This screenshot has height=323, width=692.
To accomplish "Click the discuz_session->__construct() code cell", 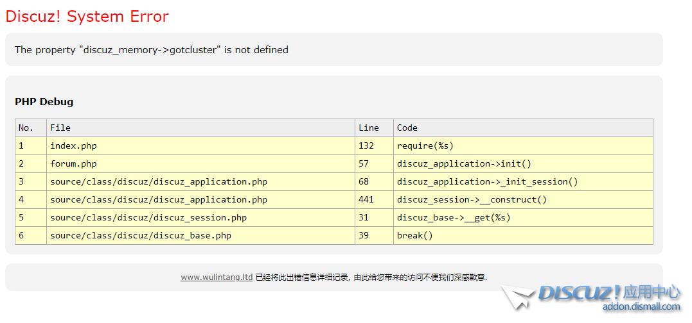I will tap(472, 199).
